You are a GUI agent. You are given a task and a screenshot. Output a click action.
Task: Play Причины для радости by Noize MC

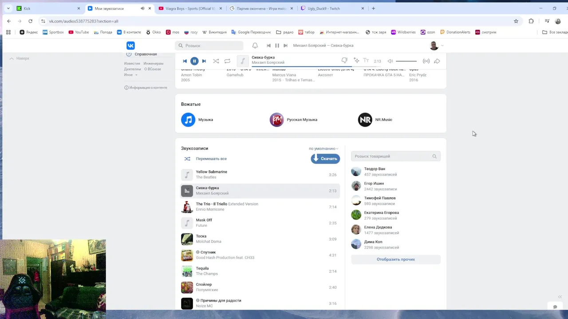point(260,303)
